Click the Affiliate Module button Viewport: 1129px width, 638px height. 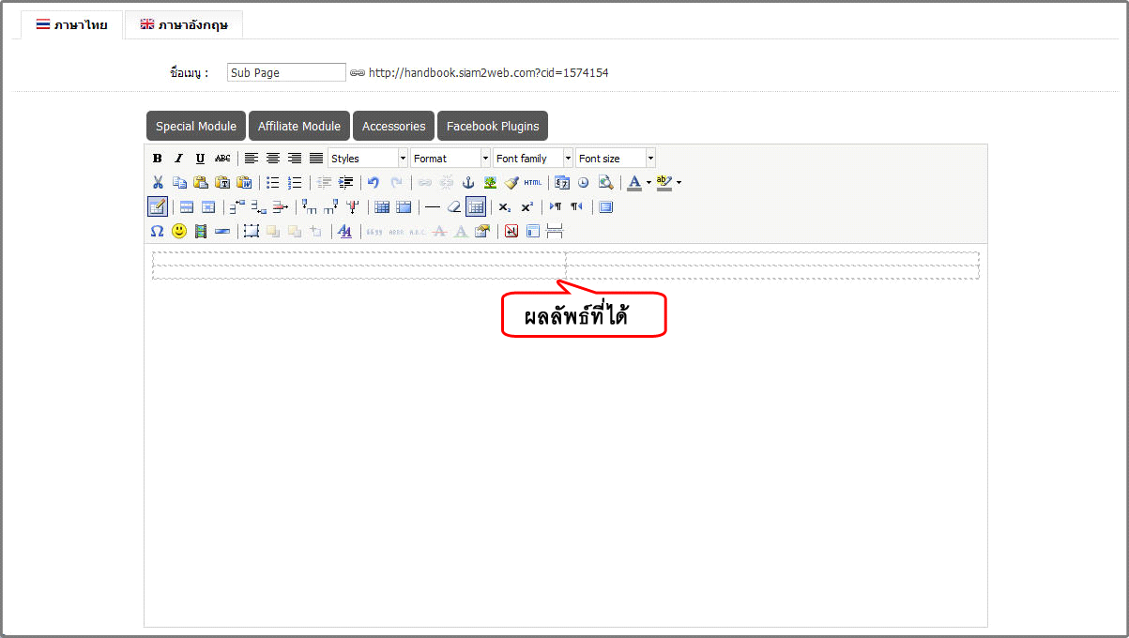[x=299, y=126]
